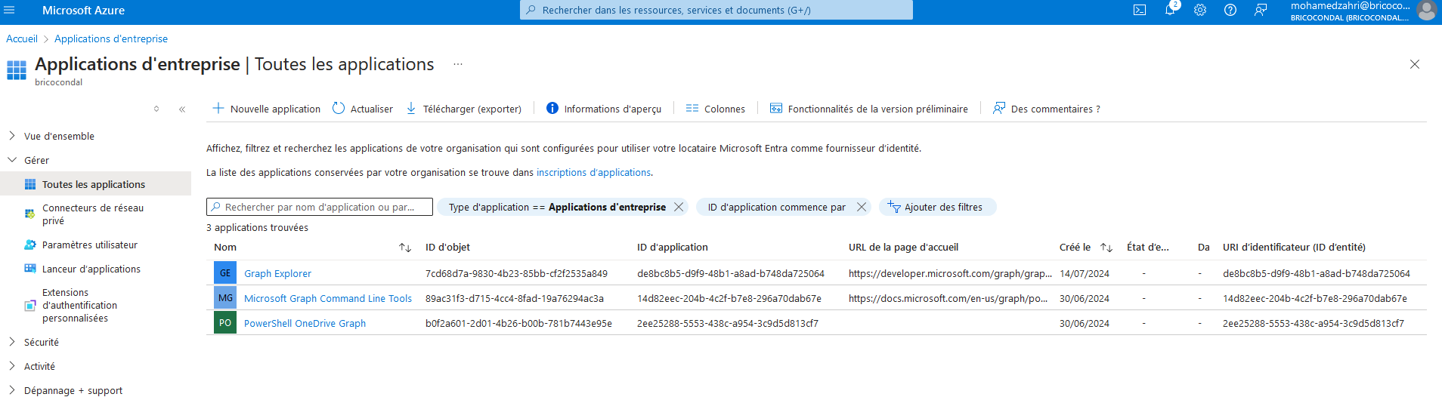Click the PO application tile icon
The height and width of the screenshot is (397, 1442).
(x=225, y=323)
